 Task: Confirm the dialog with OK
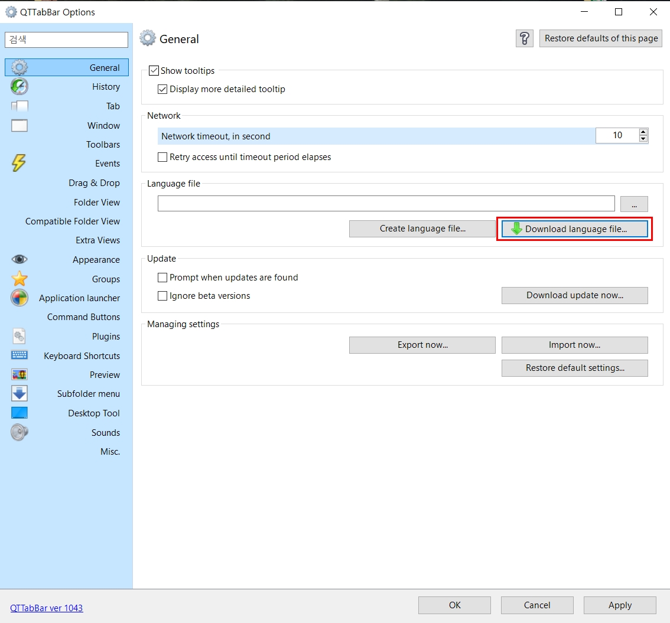(454, 605)
